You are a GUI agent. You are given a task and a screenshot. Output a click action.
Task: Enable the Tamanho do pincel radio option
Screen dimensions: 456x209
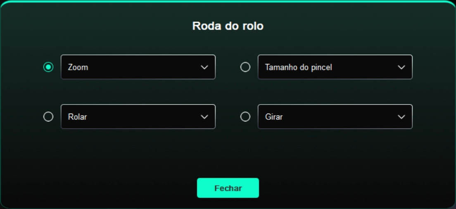[245, 67]
